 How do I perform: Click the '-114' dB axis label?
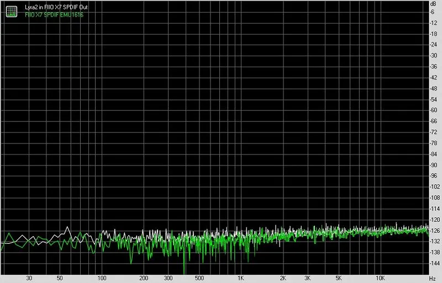tap(434, 209)
